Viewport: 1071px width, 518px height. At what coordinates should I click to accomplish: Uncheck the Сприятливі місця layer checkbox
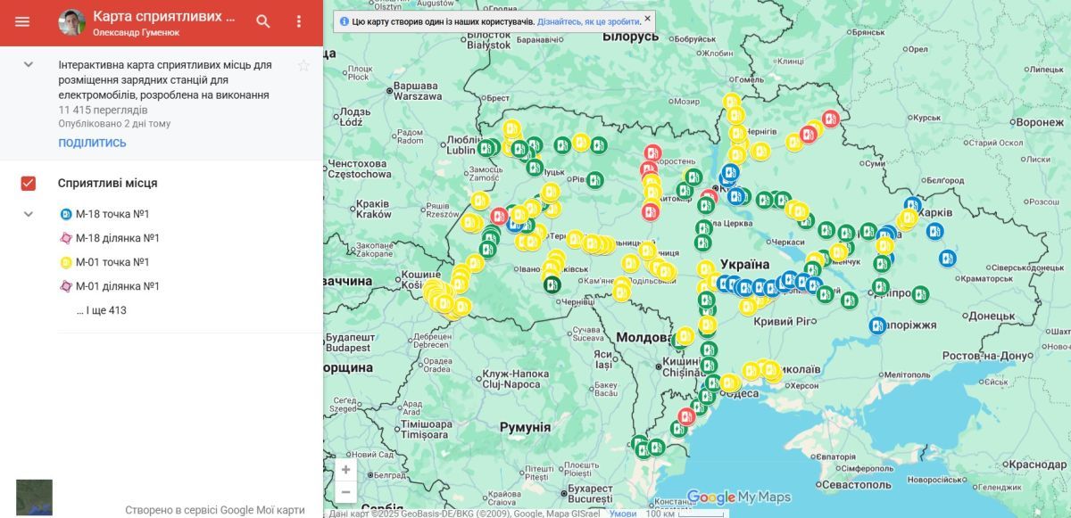(x=29, y=183)
